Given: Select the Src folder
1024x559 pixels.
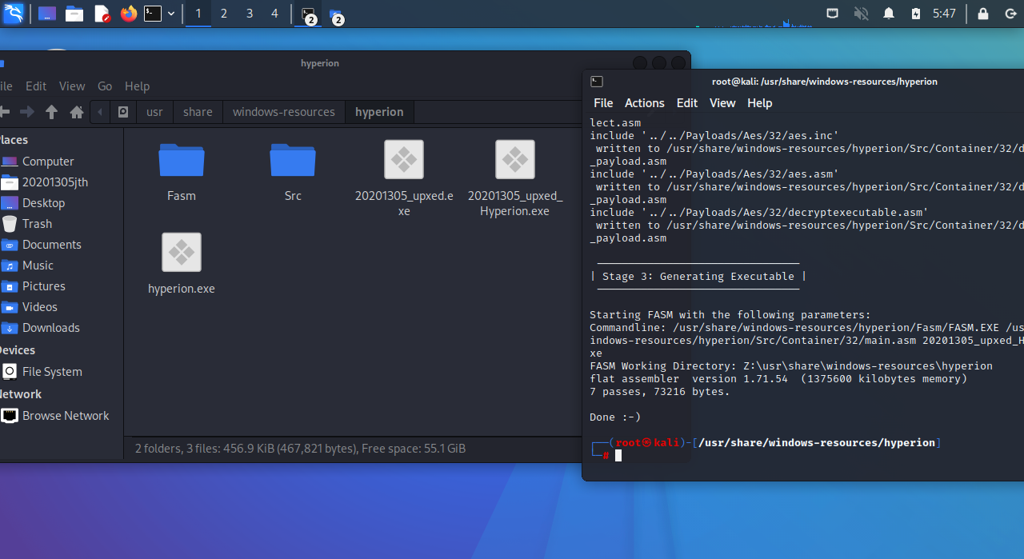Looking at the screenshot, I should [x=293, y=171].
